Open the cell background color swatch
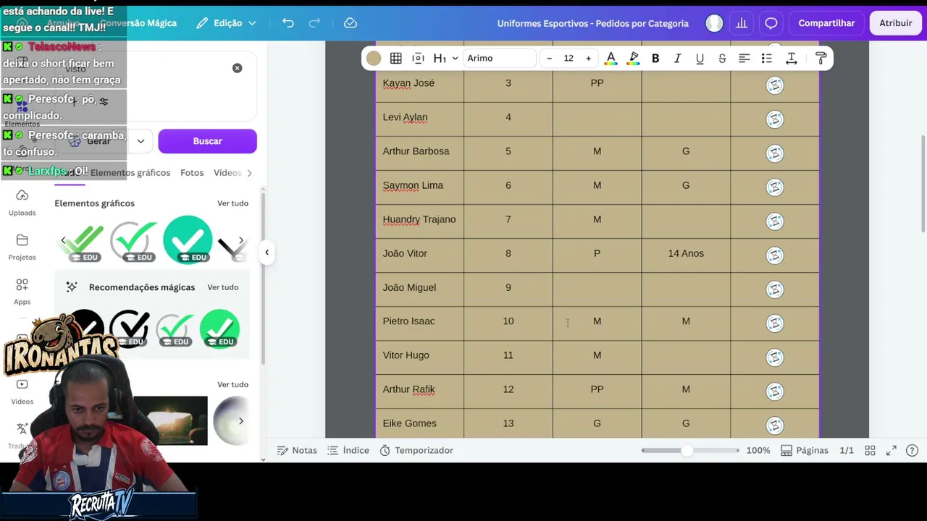 click(374, 58)
